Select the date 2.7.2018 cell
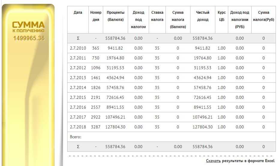 pos(78,127)
